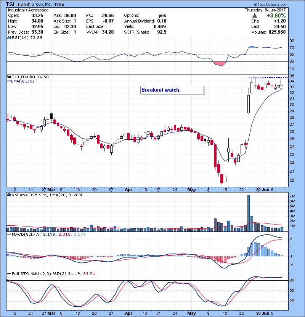Select the Breakout watch annotation box

click(172, 90)
